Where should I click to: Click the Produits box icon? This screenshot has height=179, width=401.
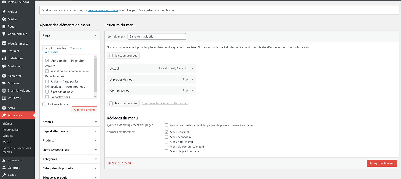pos(4,51)
